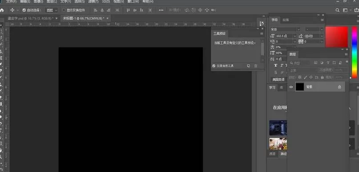This screenshot has width=359, height=172.
Task: Open the Character panel menu icon
Action: tap(322, 20)
